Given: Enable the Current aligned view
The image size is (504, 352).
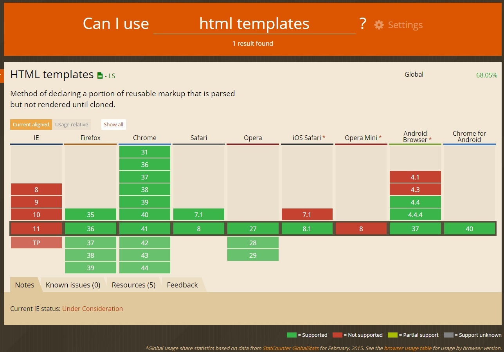Looking at the screenshot, I should coord(31,125).
